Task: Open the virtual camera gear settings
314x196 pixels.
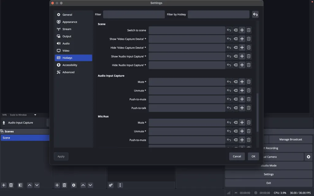Action: click(x=308, y=157)
